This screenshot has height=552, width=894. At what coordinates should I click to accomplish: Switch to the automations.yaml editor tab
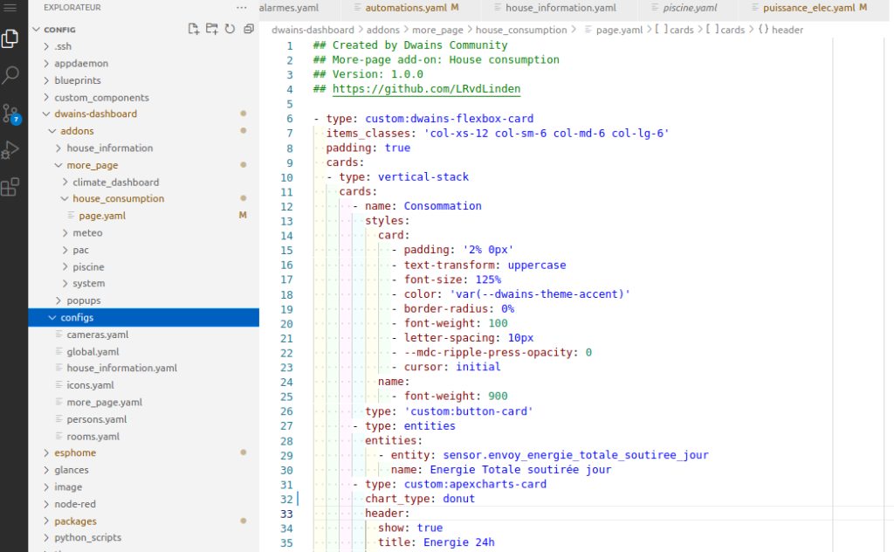(411, 8)
